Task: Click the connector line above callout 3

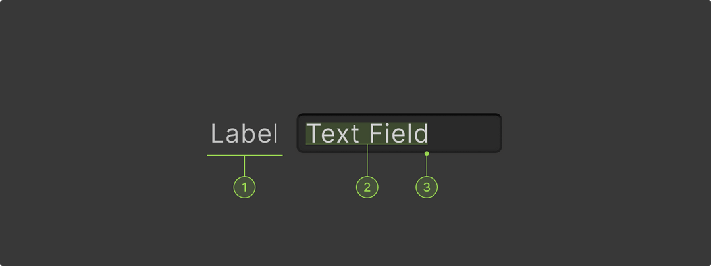Action: click(427, 166)
